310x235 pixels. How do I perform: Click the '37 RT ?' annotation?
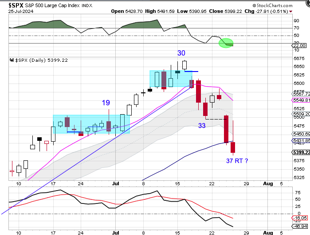click(237, 161)
